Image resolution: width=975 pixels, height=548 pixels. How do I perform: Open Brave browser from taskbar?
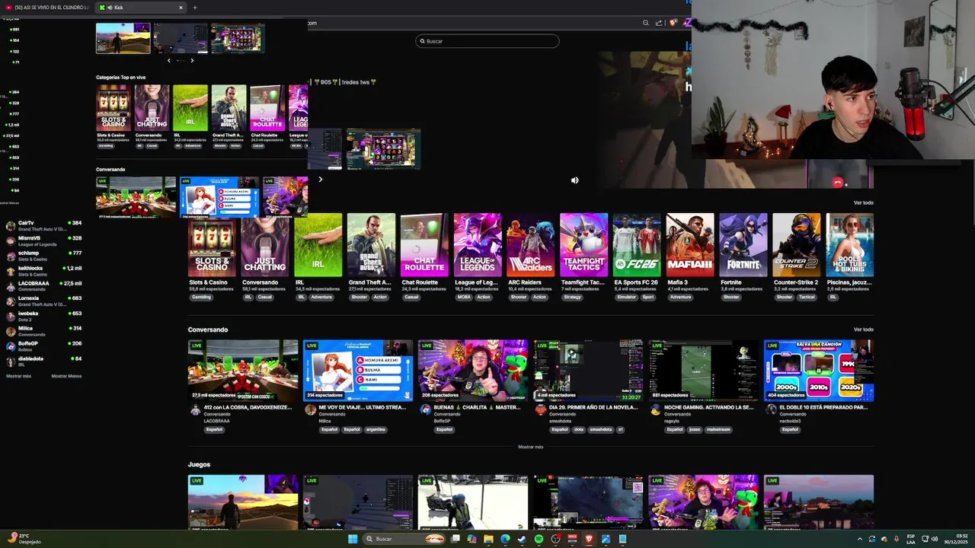click(x=589, y=539)
